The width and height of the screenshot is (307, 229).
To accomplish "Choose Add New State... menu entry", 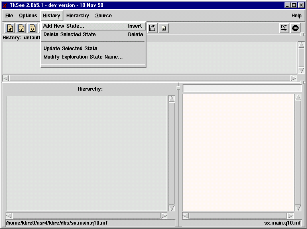I will coord(93,26).
